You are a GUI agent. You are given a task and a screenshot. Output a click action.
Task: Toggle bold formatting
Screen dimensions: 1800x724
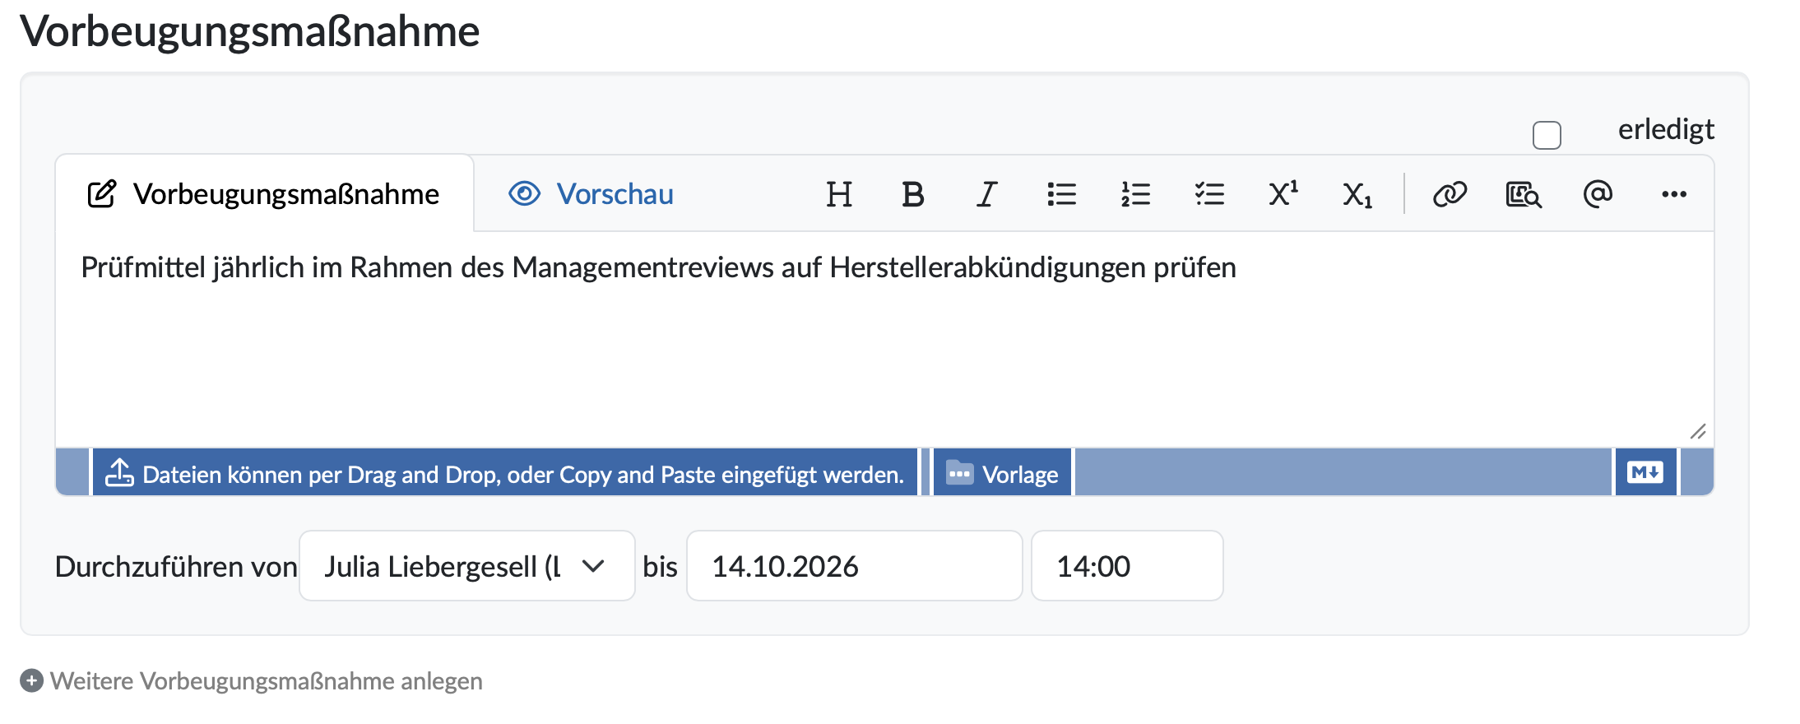coord(912,194)
